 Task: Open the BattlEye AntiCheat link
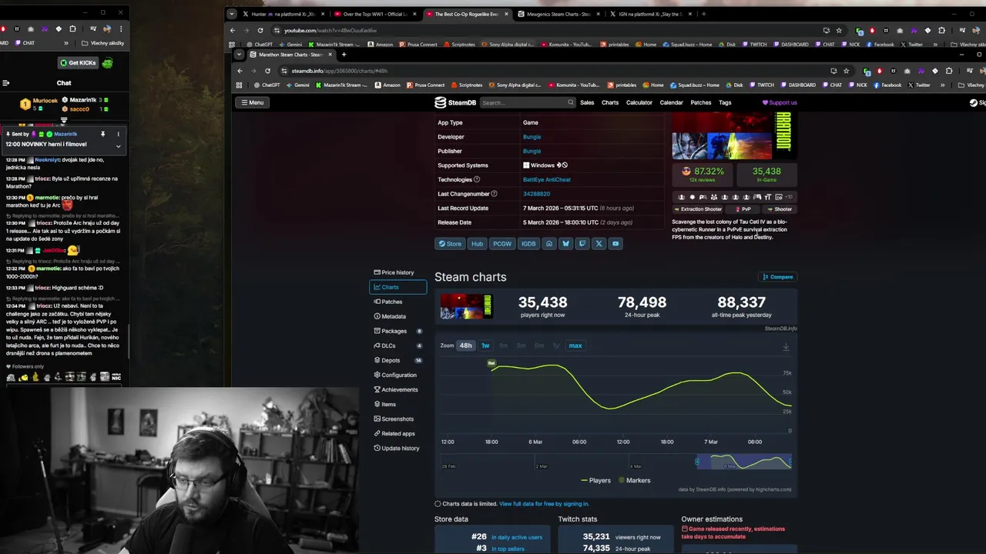point(547,180)
